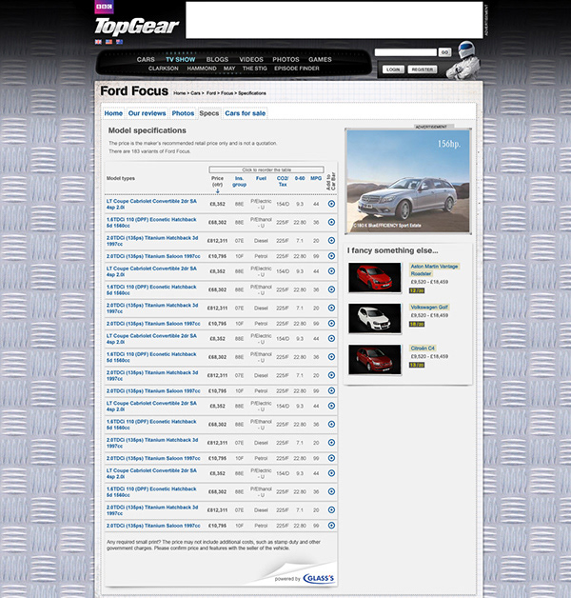This screenshot has width=571, height=598.
Task: Open the GAMES navigation item
Action: tap(320, 59)
